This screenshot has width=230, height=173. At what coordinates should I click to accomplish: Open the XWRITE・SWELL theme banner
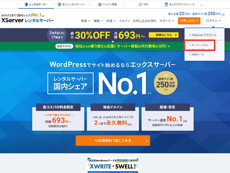coord(113,165)
